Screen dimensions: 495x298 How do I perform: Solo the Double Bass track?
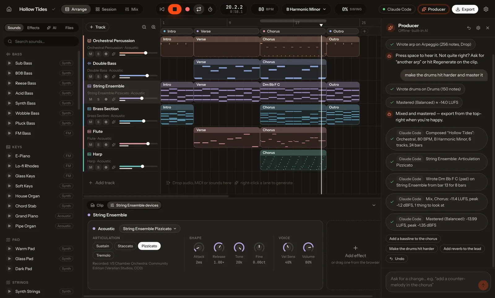click(98, 77)
